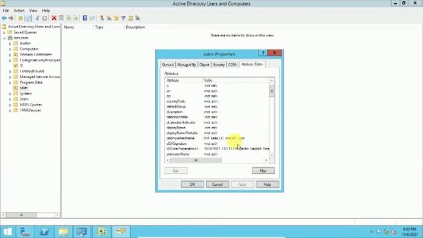Select the IT organizational unit
The image size is (423, 238).
(21, 65)
